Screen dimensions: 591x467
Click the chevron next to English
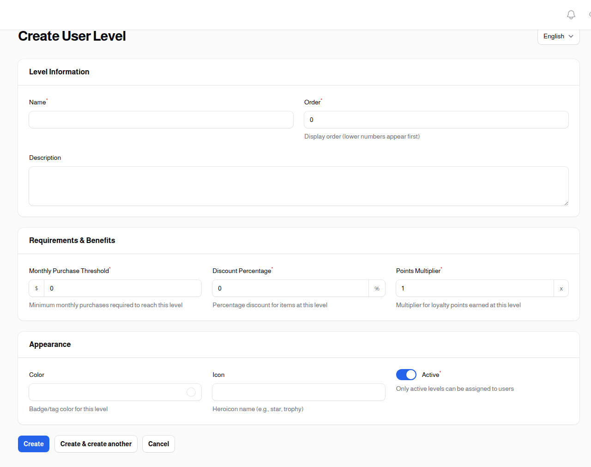571,36
